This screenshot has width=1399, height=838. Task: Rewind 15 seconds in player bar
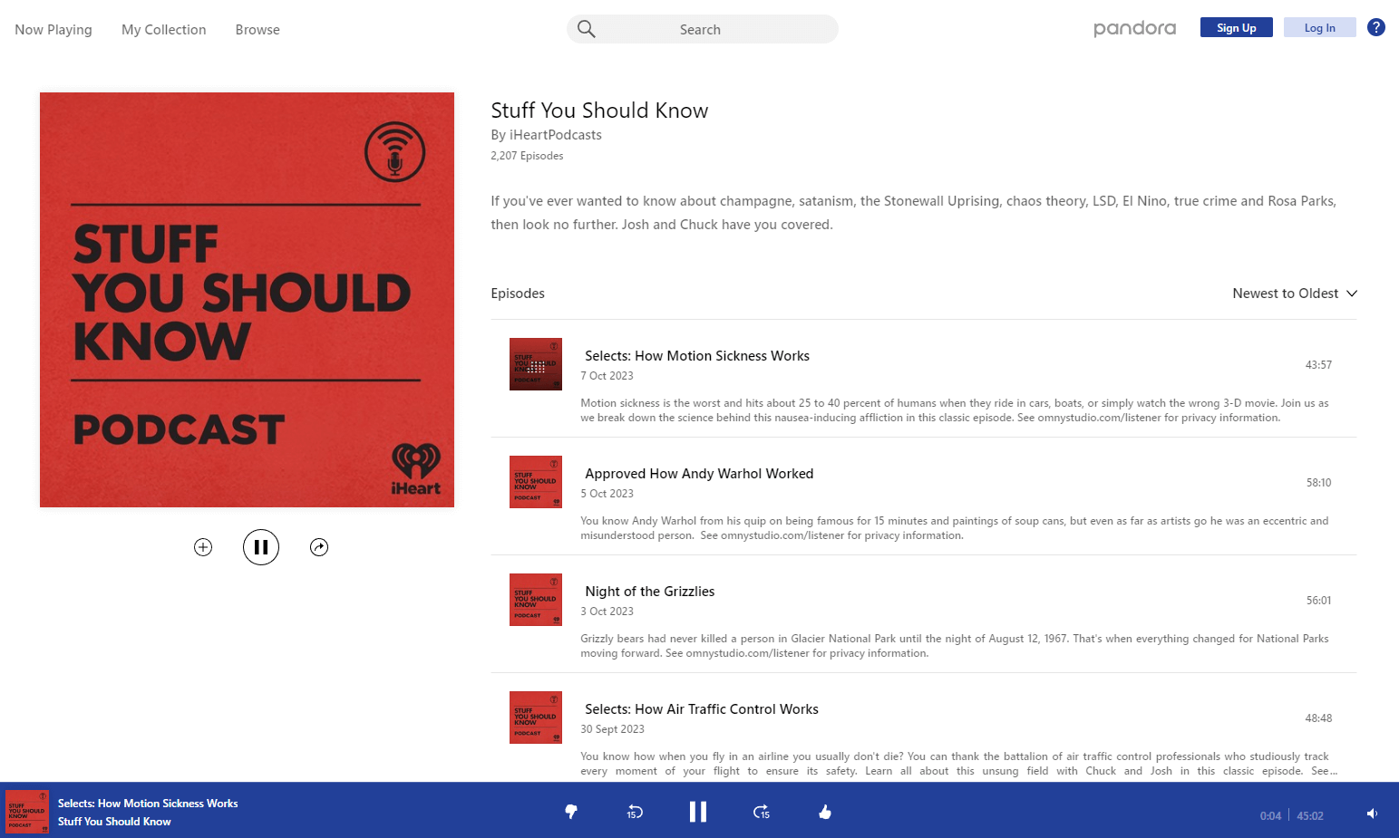tap(635, 812)
